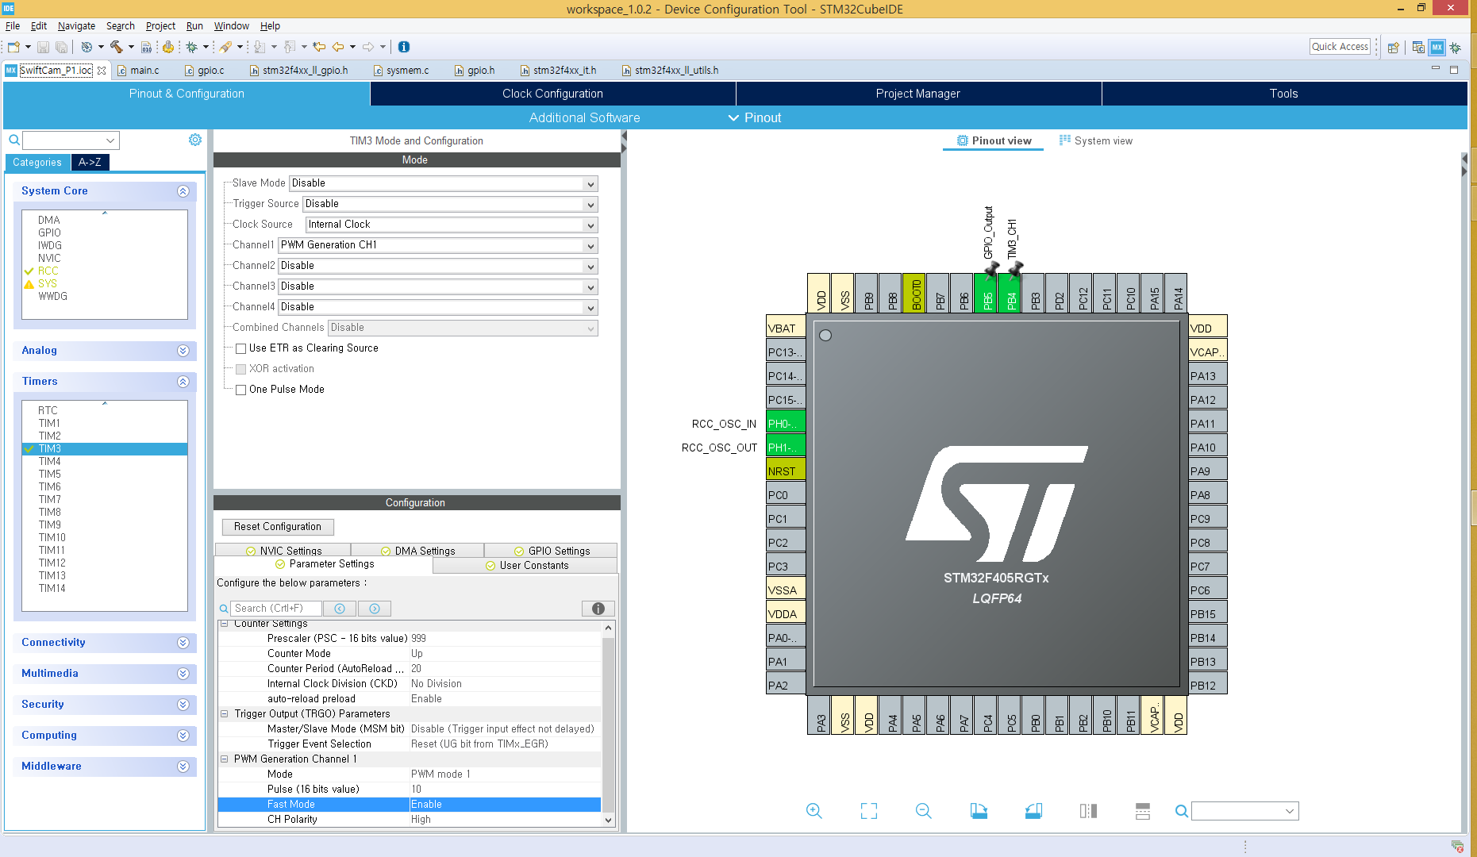1477x857 pixels.
Task: Fit chip to screen with best-fit icon
Action: tap(869, 810)
